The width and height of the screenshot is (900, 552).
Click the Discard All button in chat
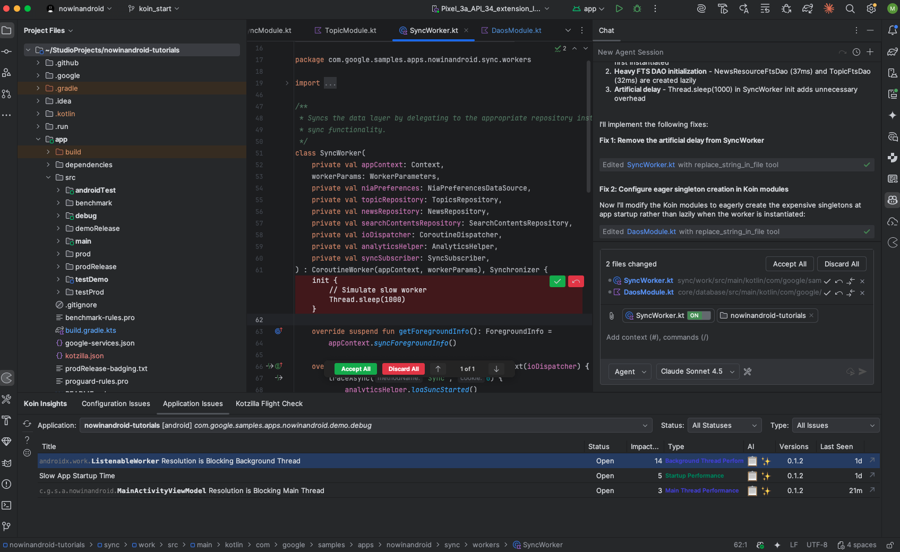[842, 264]
